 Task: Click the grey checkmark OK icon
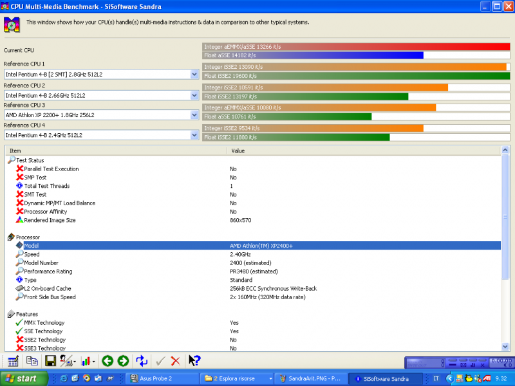[x=160, y=361]
